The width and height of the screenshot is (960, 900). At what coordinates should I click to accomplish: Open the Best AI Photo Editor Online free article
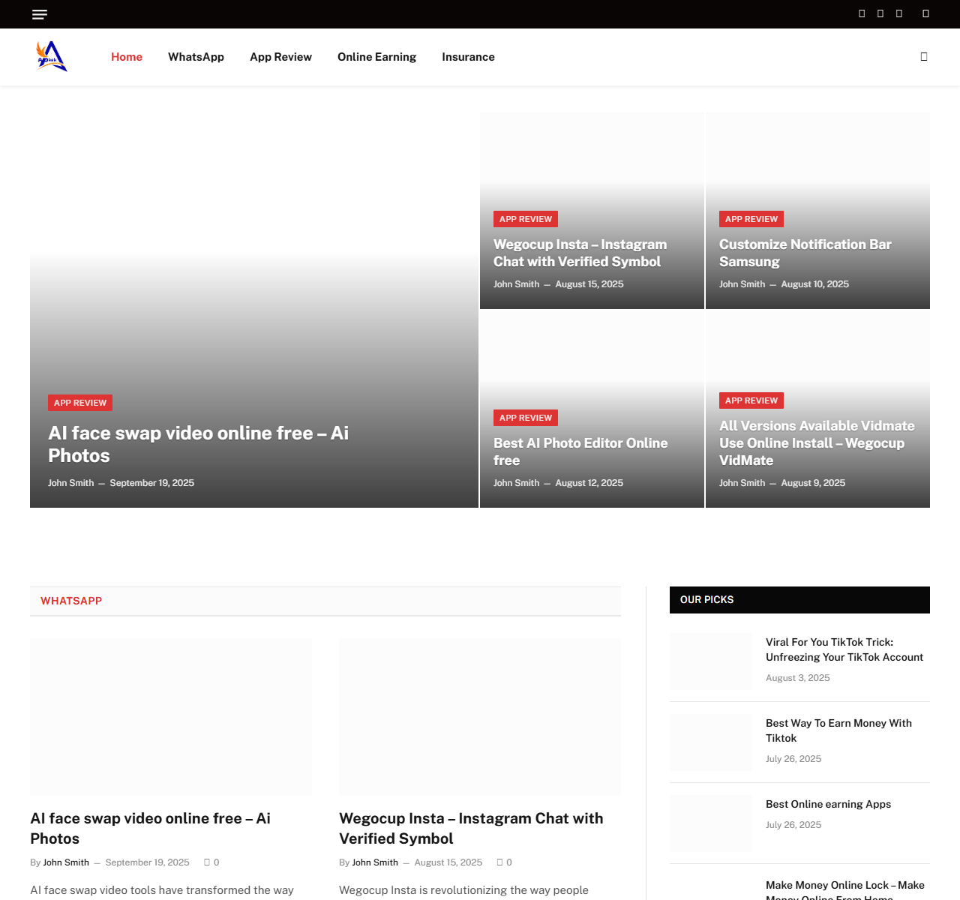(x=580, y=451)
